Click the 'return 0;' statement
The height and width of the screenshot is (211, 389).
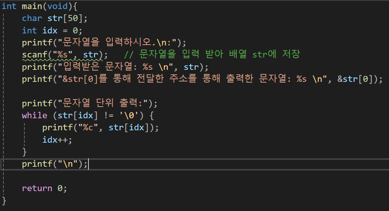coord(44,188)
